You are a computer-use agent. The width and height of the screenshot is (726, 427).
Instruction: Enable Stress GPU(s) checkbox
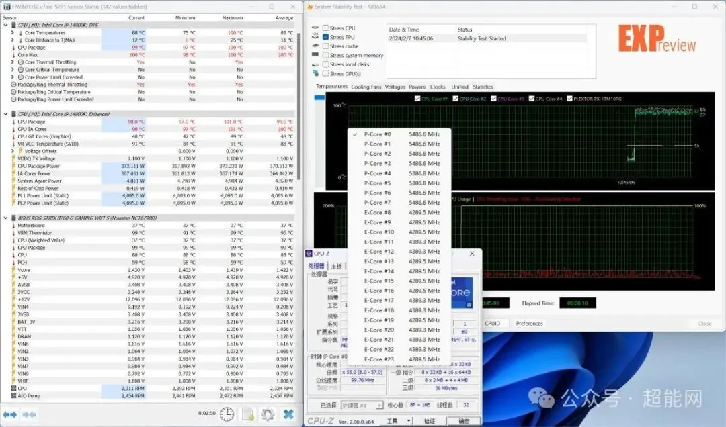click(325, 73)
